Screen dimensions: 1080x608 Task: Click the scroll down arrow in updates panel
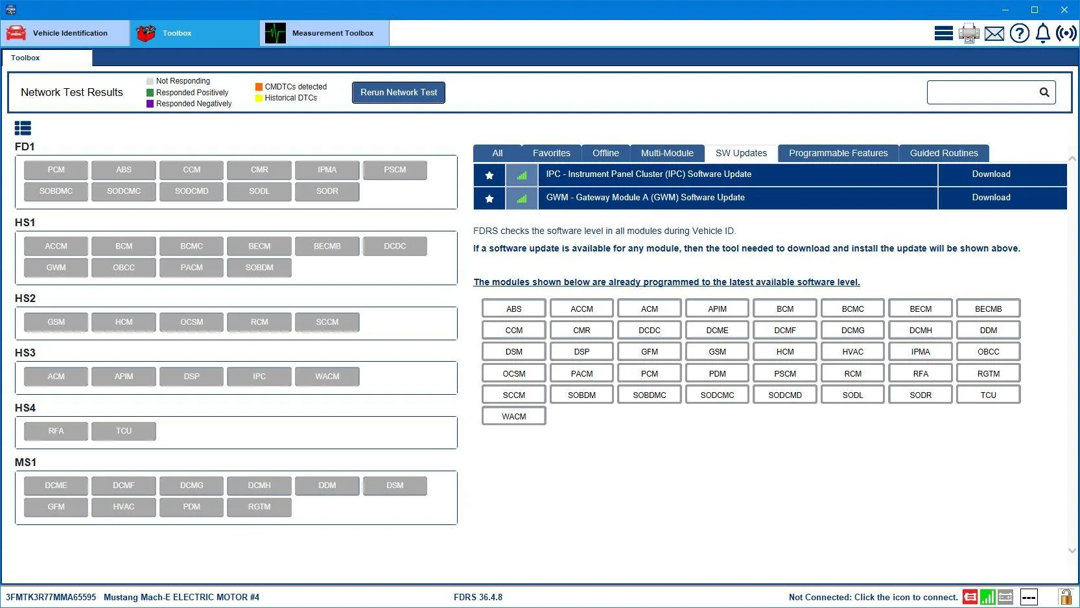click(1072, 551)
